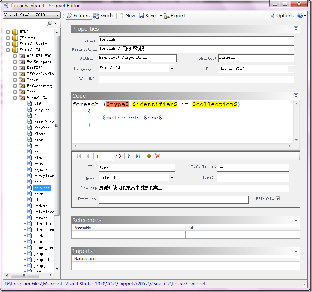Toggle the Editable checkbox

[278, 198]
